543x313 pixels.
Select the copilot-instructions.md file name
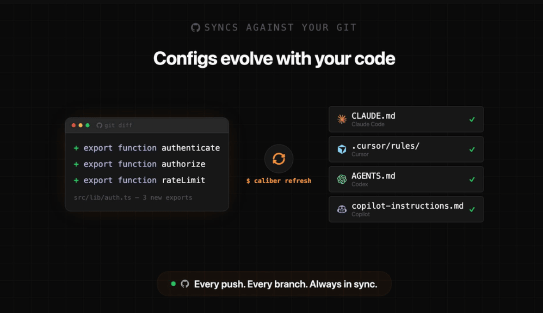[407, 206]
